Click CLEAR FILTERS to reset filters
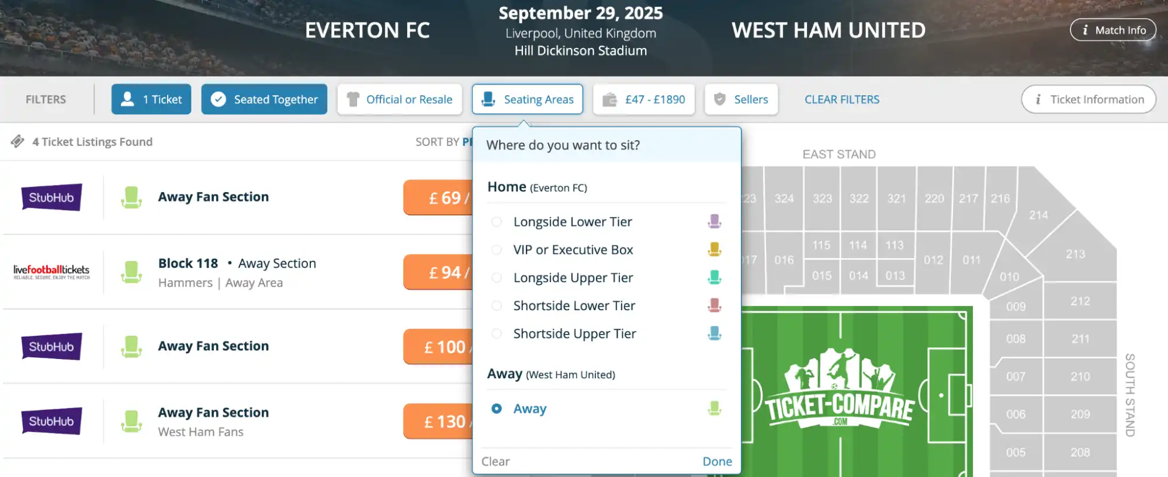1168x477 pixels. 841,99
